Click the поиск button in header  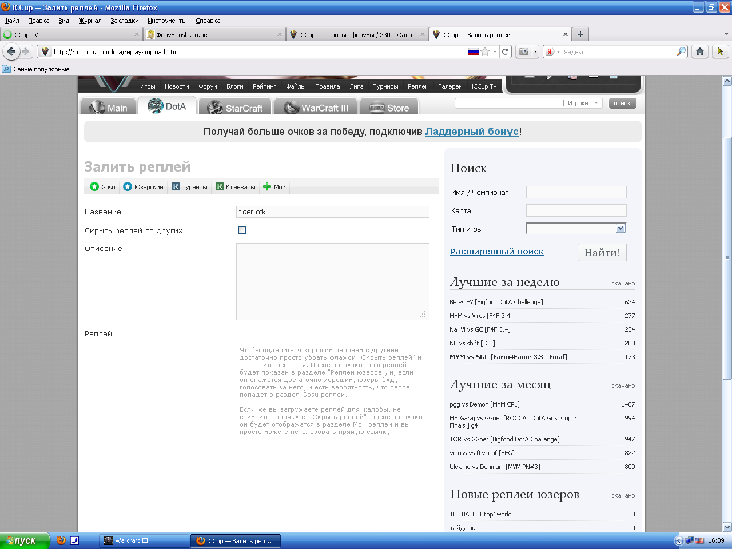[622, 103]
